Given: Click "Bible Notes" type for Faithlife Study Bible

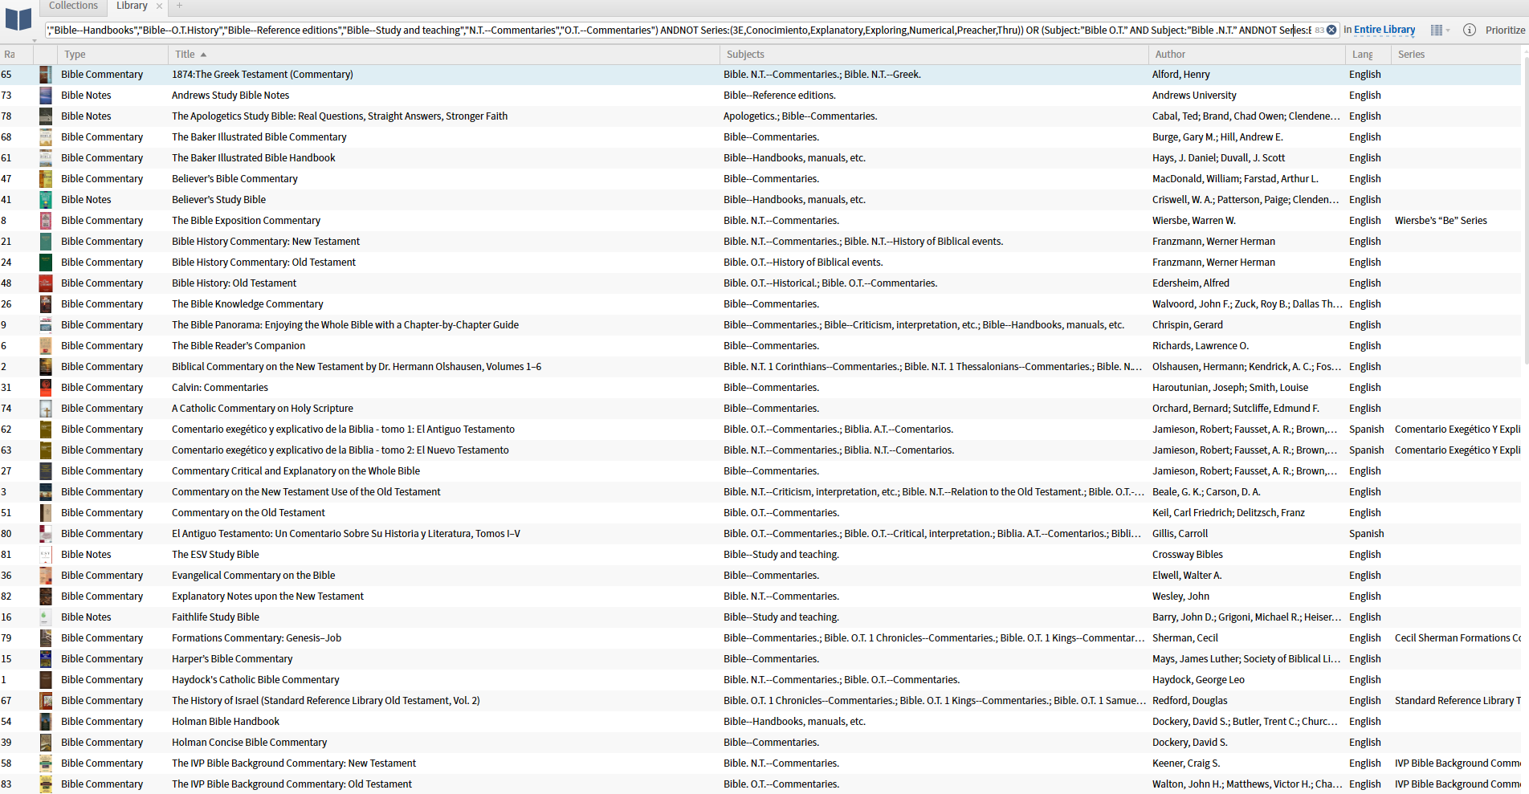Looking at the screenshot, I should pos(86,617).
